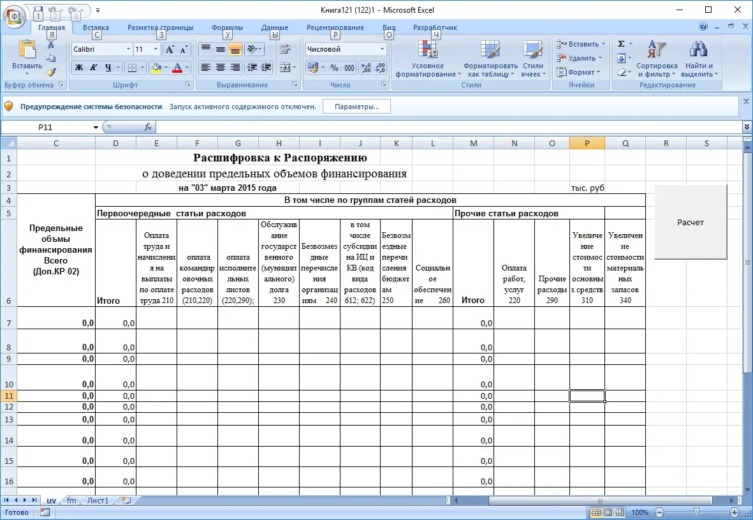Image resolution: width=753 pixels, height=520 pixels.
Task: Apply thousands separator 000 format
Action: tap(349, 68)
